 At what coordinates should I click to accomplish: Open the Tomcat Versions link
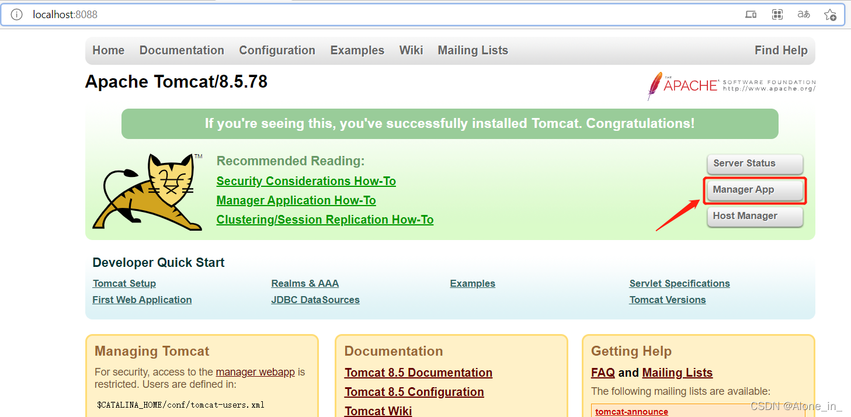point(668,300)
